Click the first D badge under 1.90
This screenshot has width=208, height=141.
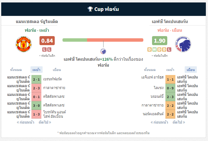[x=150, y=49]
